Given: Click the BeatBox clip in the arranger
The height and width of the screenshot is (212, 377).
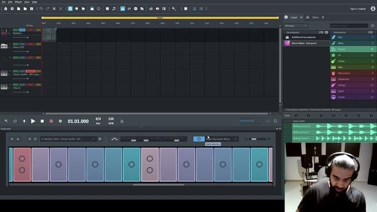Looking at the screenshot, I should pyautogui.click(x=49, y=35).
